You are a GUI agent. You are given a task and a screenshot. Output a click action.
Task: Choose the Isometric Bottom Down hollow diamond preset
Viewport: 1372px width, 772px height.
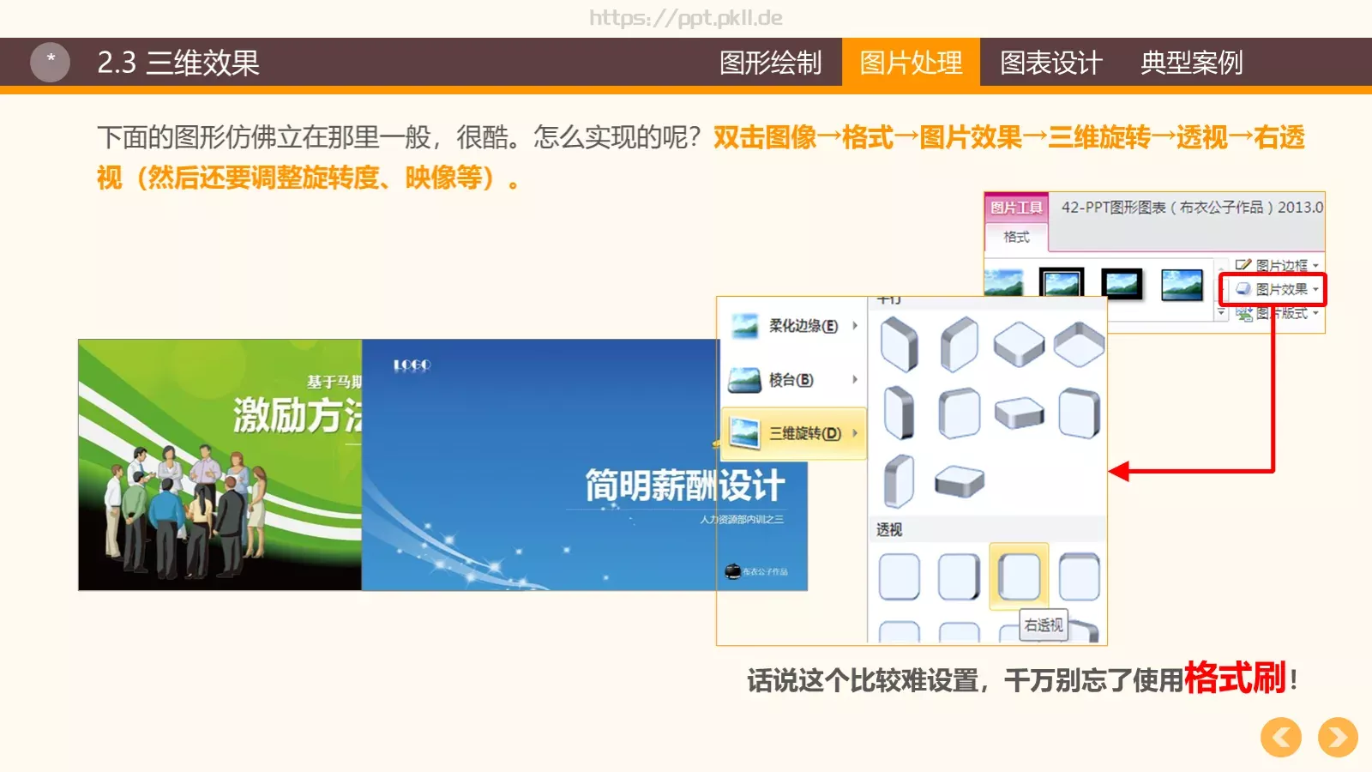coord(1079,344)
